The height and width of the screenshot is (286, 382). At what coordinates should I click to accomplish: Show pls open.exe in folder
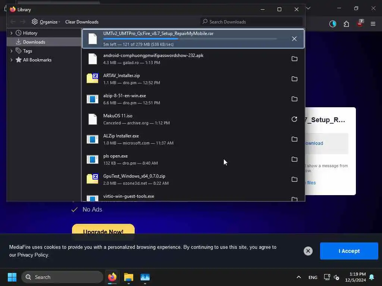pos(294,159)
